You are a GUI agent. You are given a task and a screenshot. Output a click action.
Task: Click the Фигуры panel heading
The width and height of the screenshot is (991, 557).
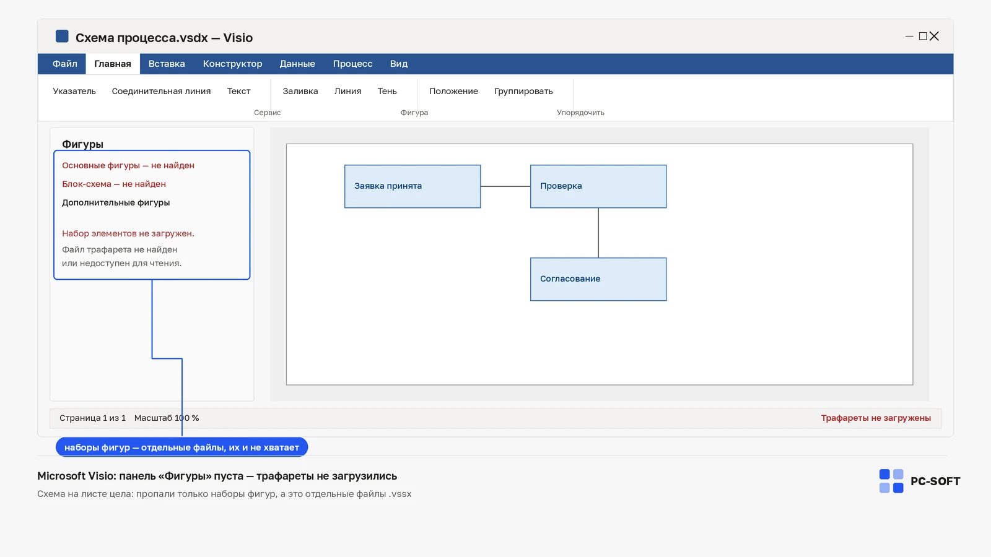click(82, 144)
